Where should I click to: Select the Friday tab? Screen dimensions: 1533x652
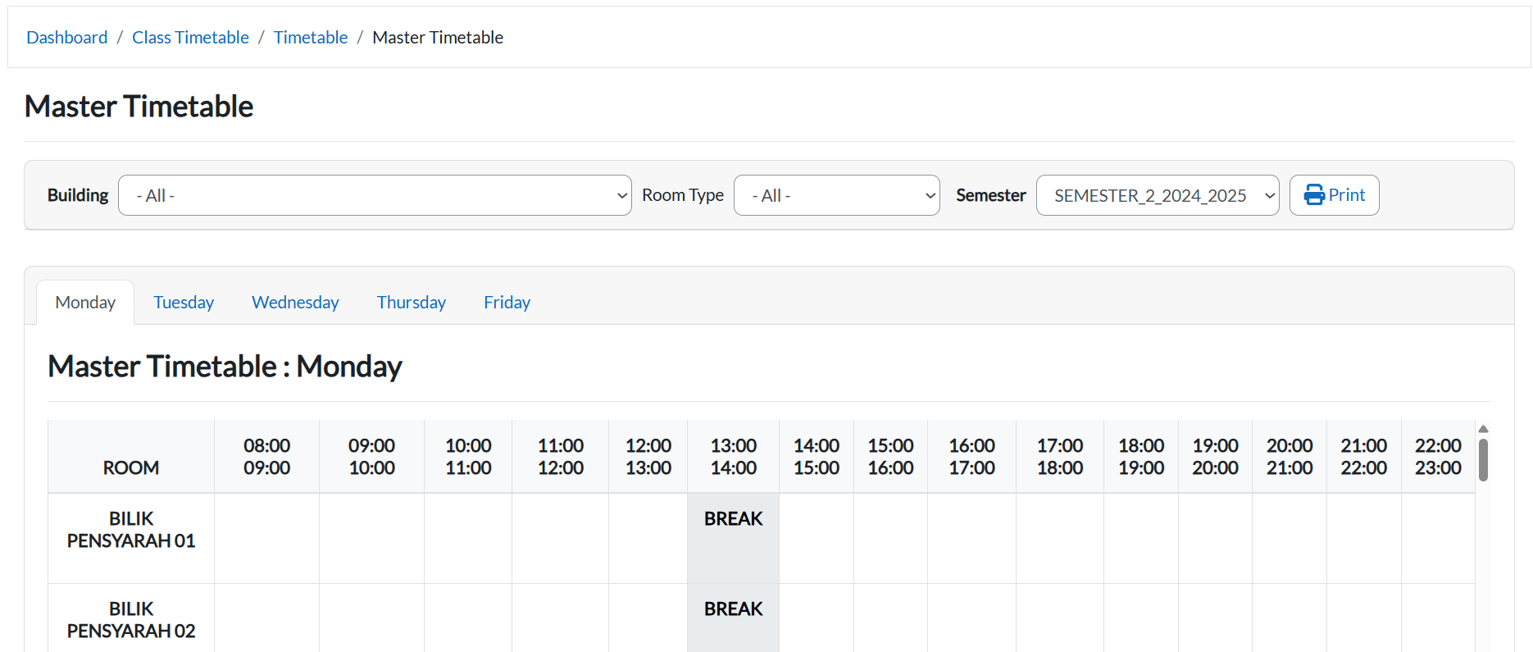pyautogui.click(x=507, y=303)
